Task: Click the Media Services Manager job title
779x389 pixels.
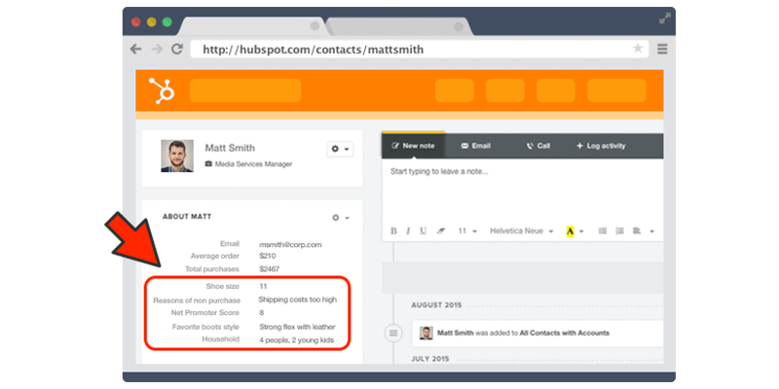Action: click(253, 164)
